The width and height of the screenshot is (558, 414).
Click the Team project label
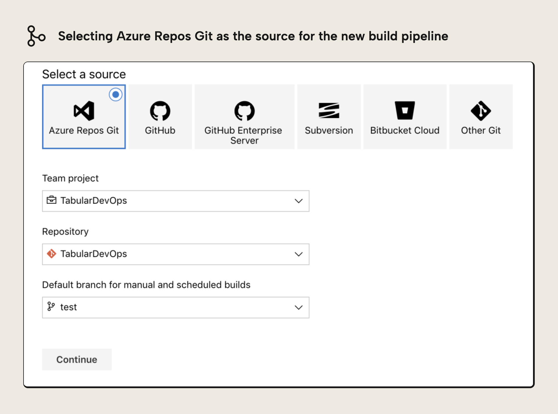tap(70, 178)
